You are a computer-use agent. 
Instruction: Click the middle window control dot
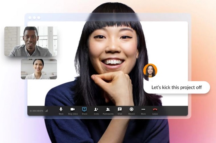pos(34,18)
